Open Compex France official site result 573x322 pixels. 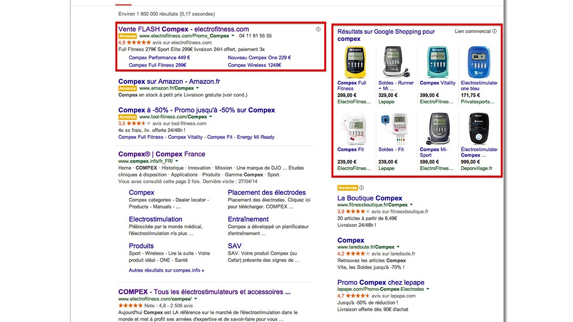click(162, 154)
